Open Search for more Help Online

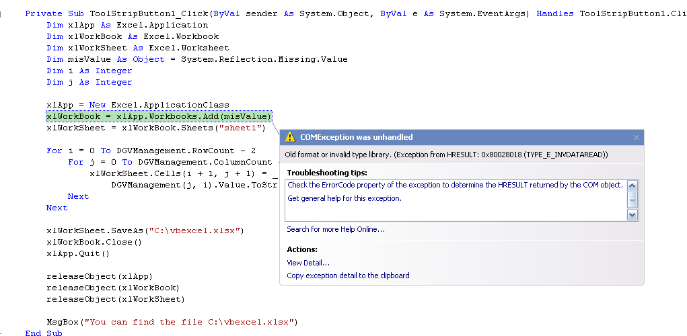click(x=336, y=228)
